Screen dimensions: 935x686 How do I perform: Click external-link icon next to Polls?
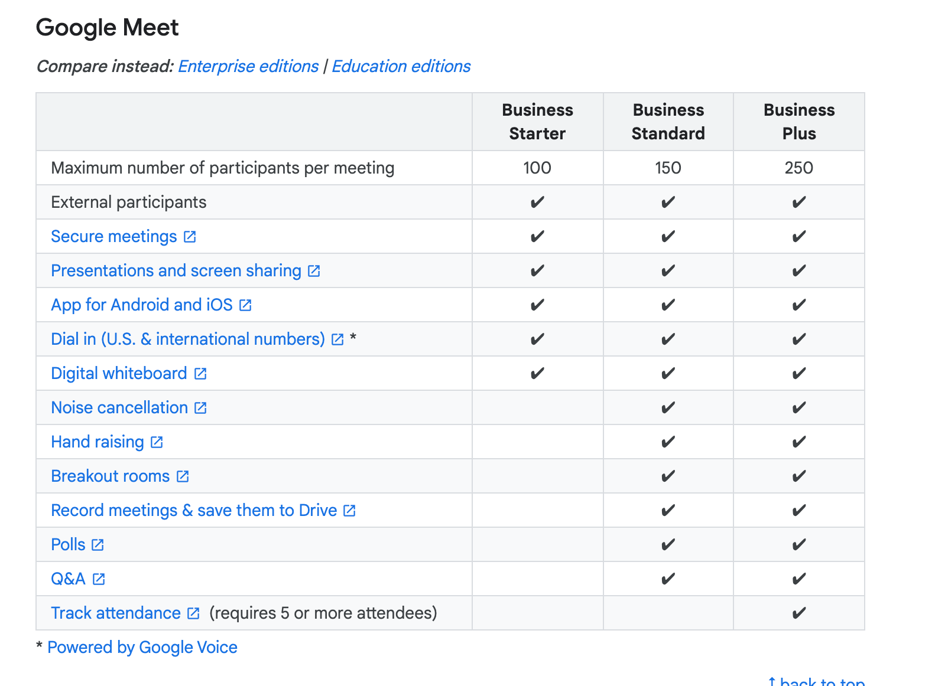(x=98, y=545)
